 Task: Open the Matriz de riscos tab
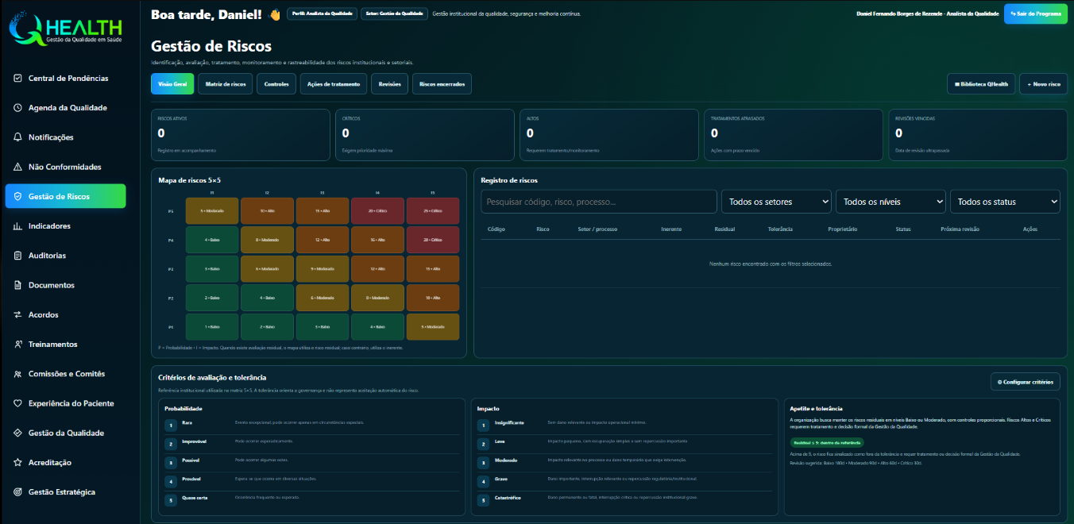click(x=226, y=83)
